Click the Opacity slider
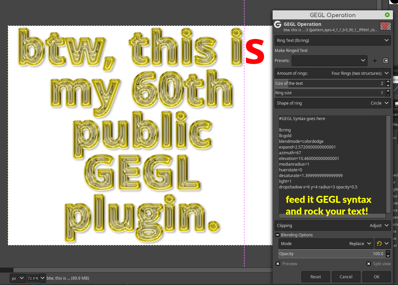This screenshot has height=285, width=398. (332, 254)
